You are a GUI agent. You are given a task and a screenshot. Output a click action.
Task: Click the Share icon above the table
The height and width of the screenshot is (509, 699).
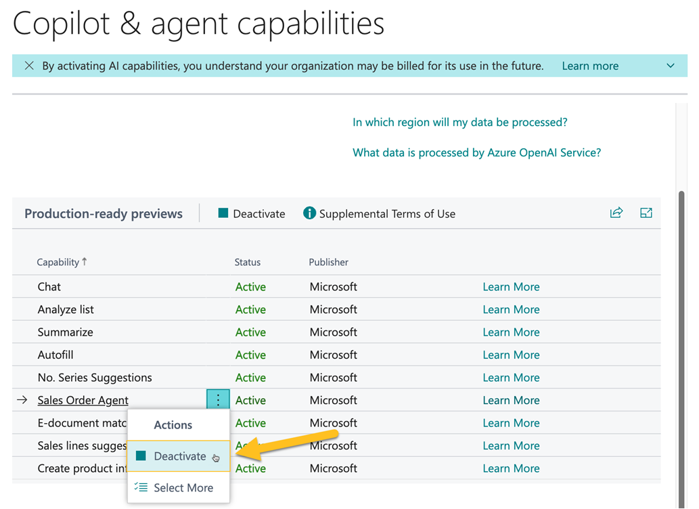(x=616, y=212)
